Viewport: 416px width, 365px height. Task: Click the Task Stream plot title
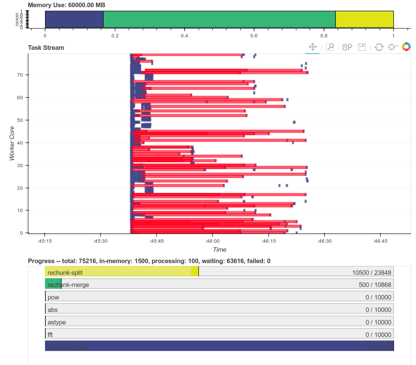[x=46, y=48]
